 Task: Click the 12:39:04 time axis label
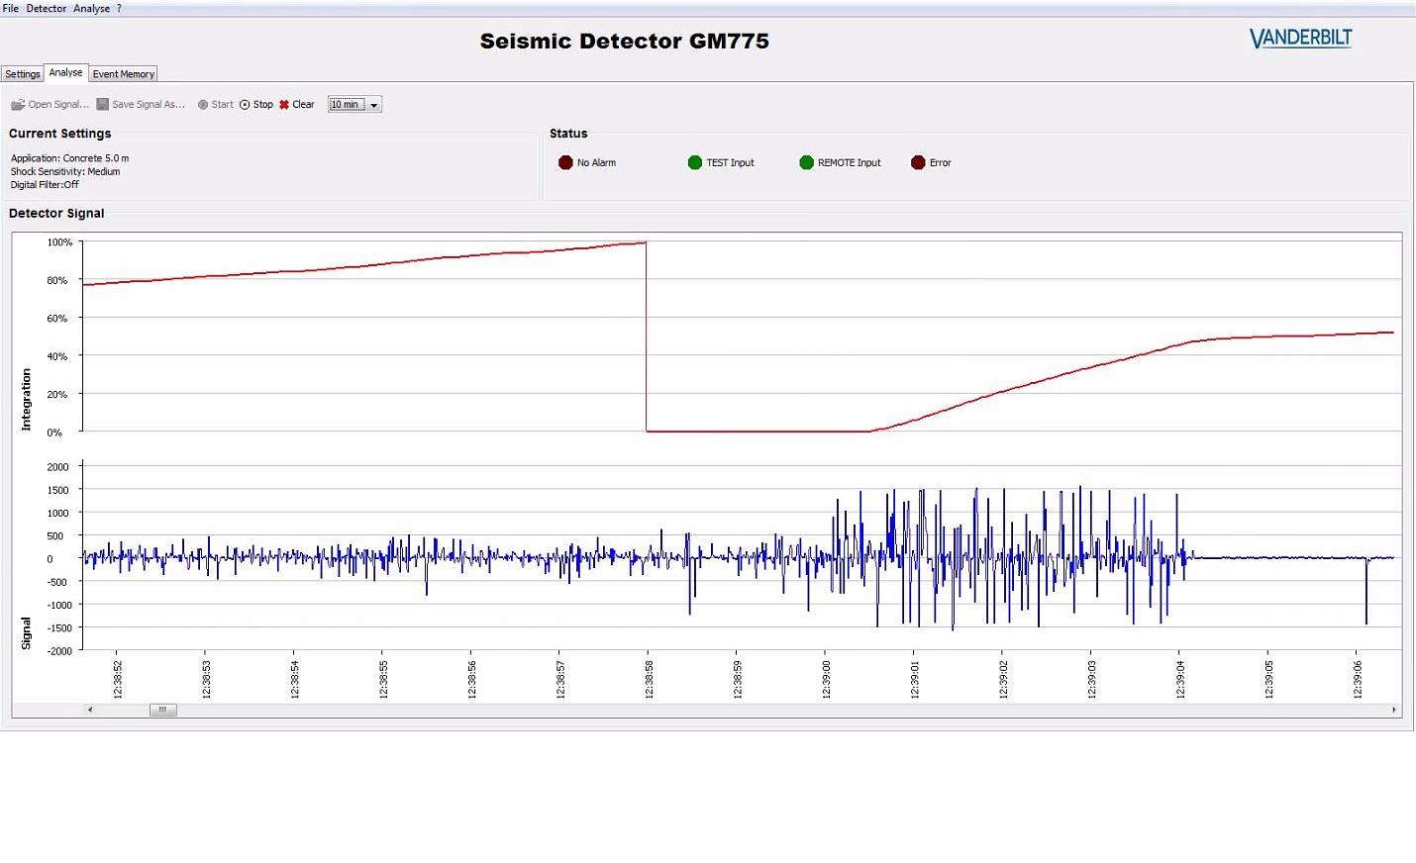pos(1180,680)
